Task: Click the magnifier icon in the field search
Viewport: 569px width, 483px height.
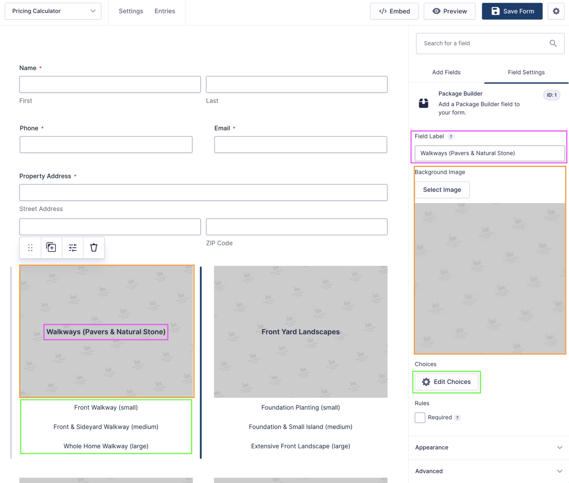Action: pos(553,43)
